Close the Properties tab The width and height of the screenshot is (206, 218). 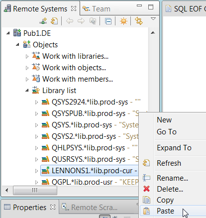tap(53, 207)
